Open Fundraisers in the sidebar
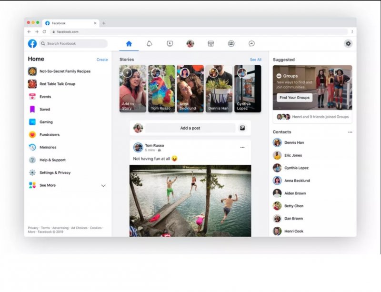The image size is (381, 292). click(47, 134)
